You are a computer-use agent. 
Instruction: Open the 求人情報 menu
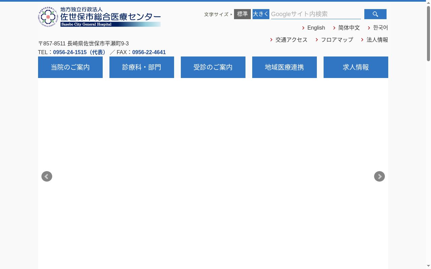[356, 67]
